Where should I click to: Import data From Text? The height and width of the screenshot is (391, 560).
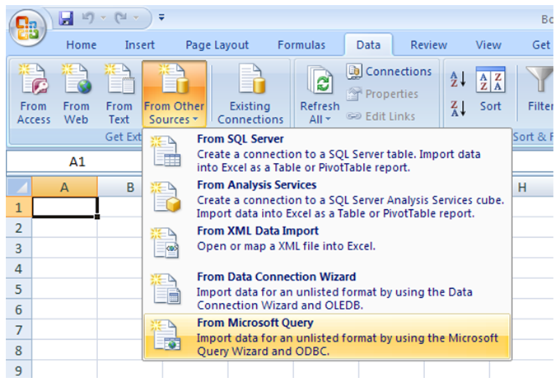coord(119,95)
